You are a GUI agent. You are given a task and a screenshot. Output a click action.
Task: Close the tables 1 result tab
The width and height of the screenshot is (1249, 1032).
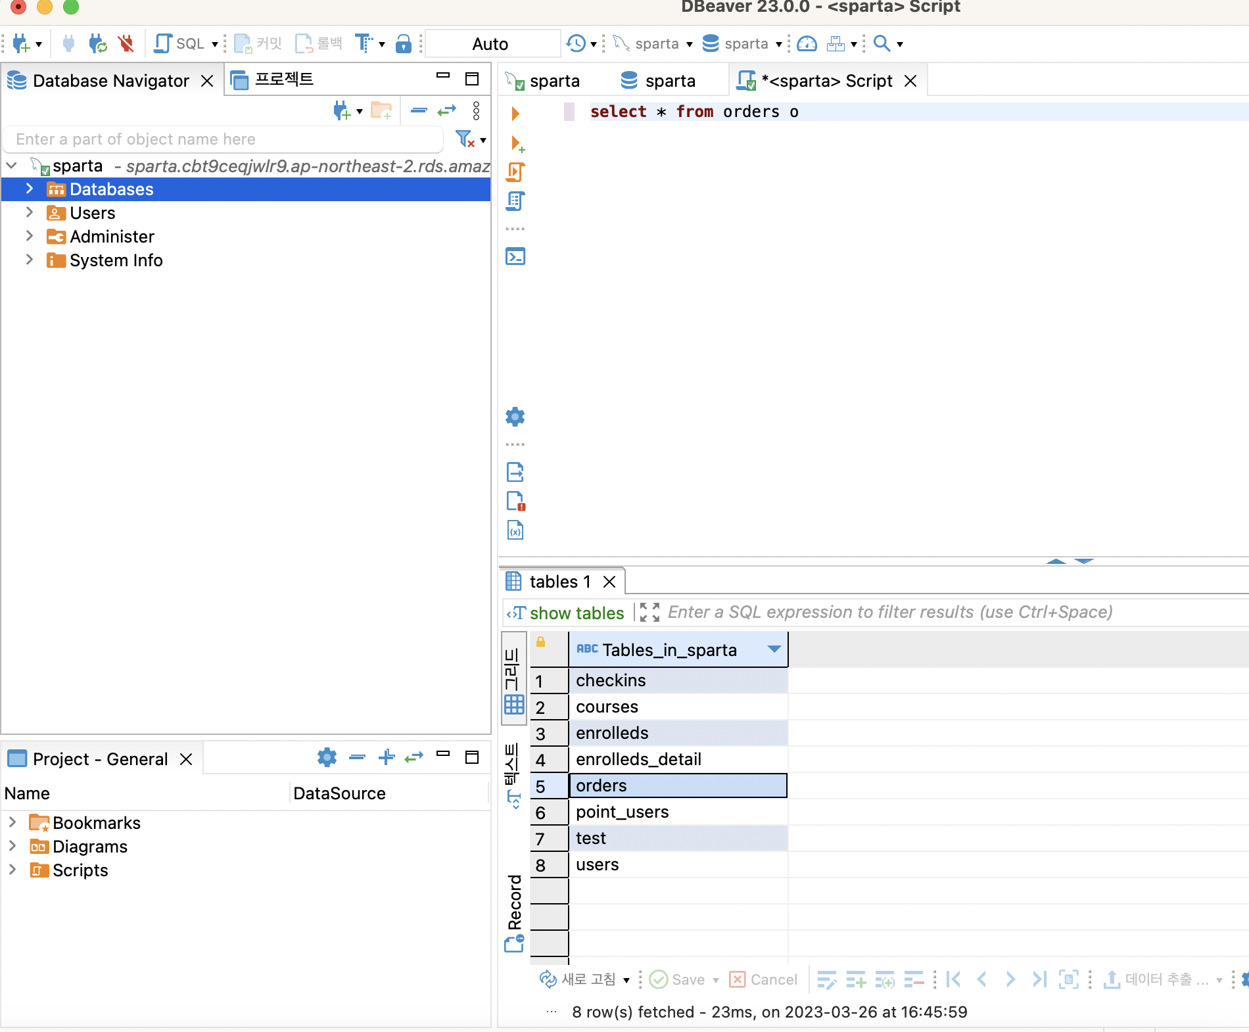[x=609, y=582]
